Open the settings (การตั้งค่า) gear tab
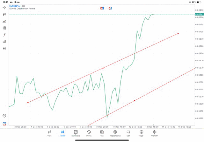204x142 pixels. click(155, 133)
